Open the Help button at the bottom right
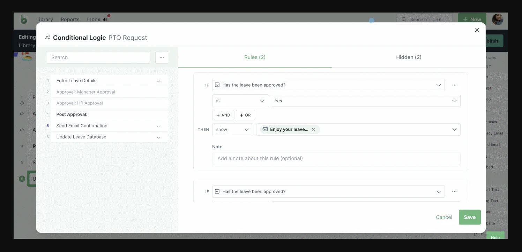 [495, 237]
